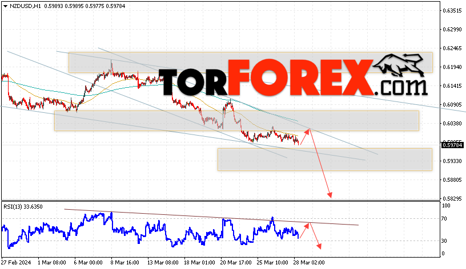Screen dimensions: 466x269
Task: Click the 0.60380 price axis label
Action: click(x=452, y=123)
